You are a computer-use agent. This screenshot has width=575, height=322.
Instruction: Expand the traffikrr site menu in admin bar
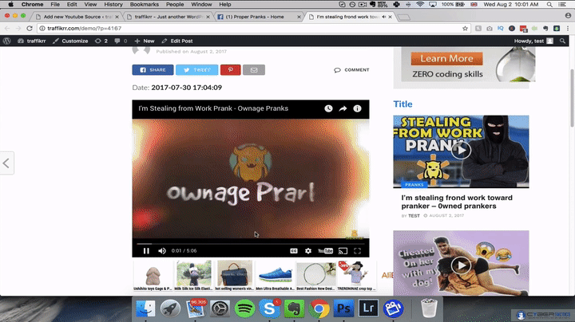click(x=32, y=41)
